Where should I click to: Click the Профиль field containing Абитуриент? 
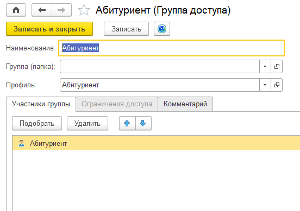pos(160,85)
